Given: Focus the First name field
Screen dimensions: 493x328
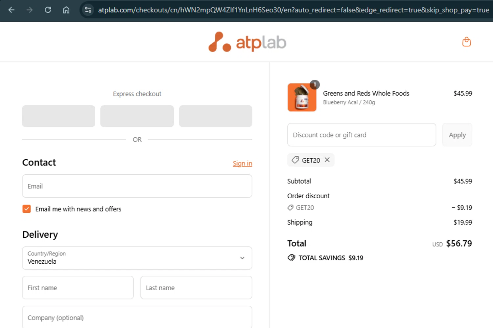Looking at the screenshot, I should click(78, 288).
